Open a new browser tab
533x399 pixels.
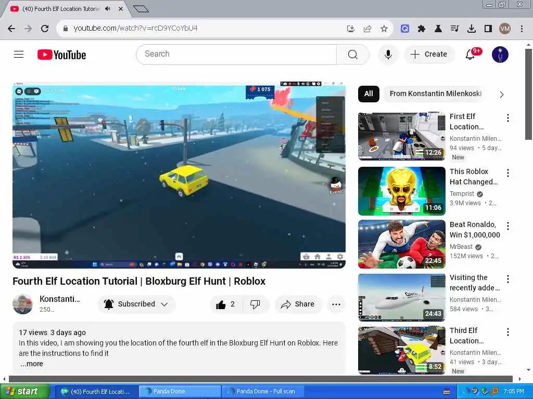point(141,9)
